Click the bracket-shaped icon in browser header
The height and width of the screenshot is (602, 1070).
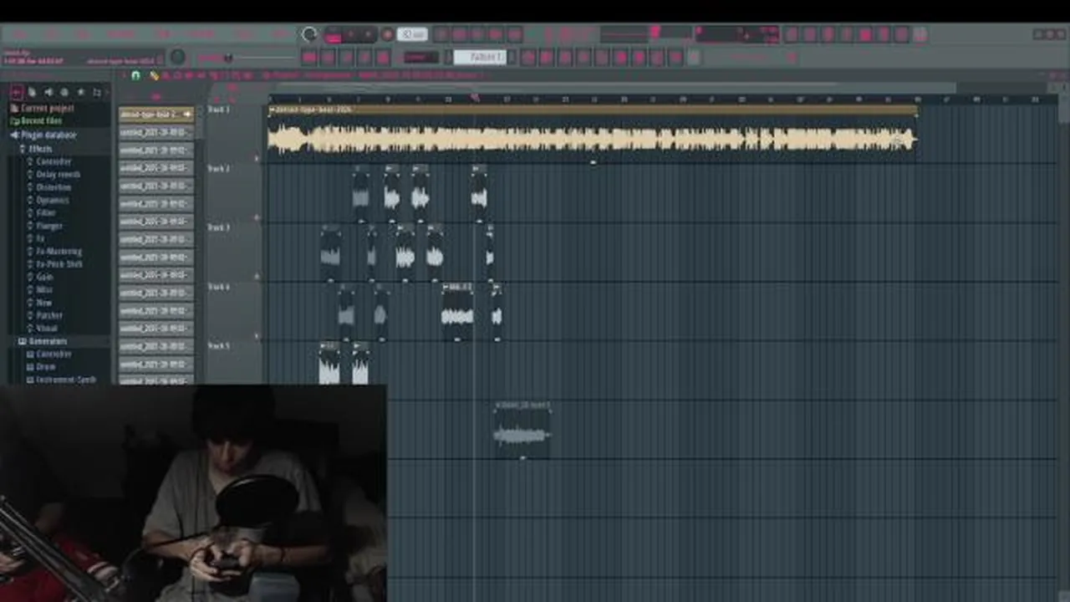(97, 92)
